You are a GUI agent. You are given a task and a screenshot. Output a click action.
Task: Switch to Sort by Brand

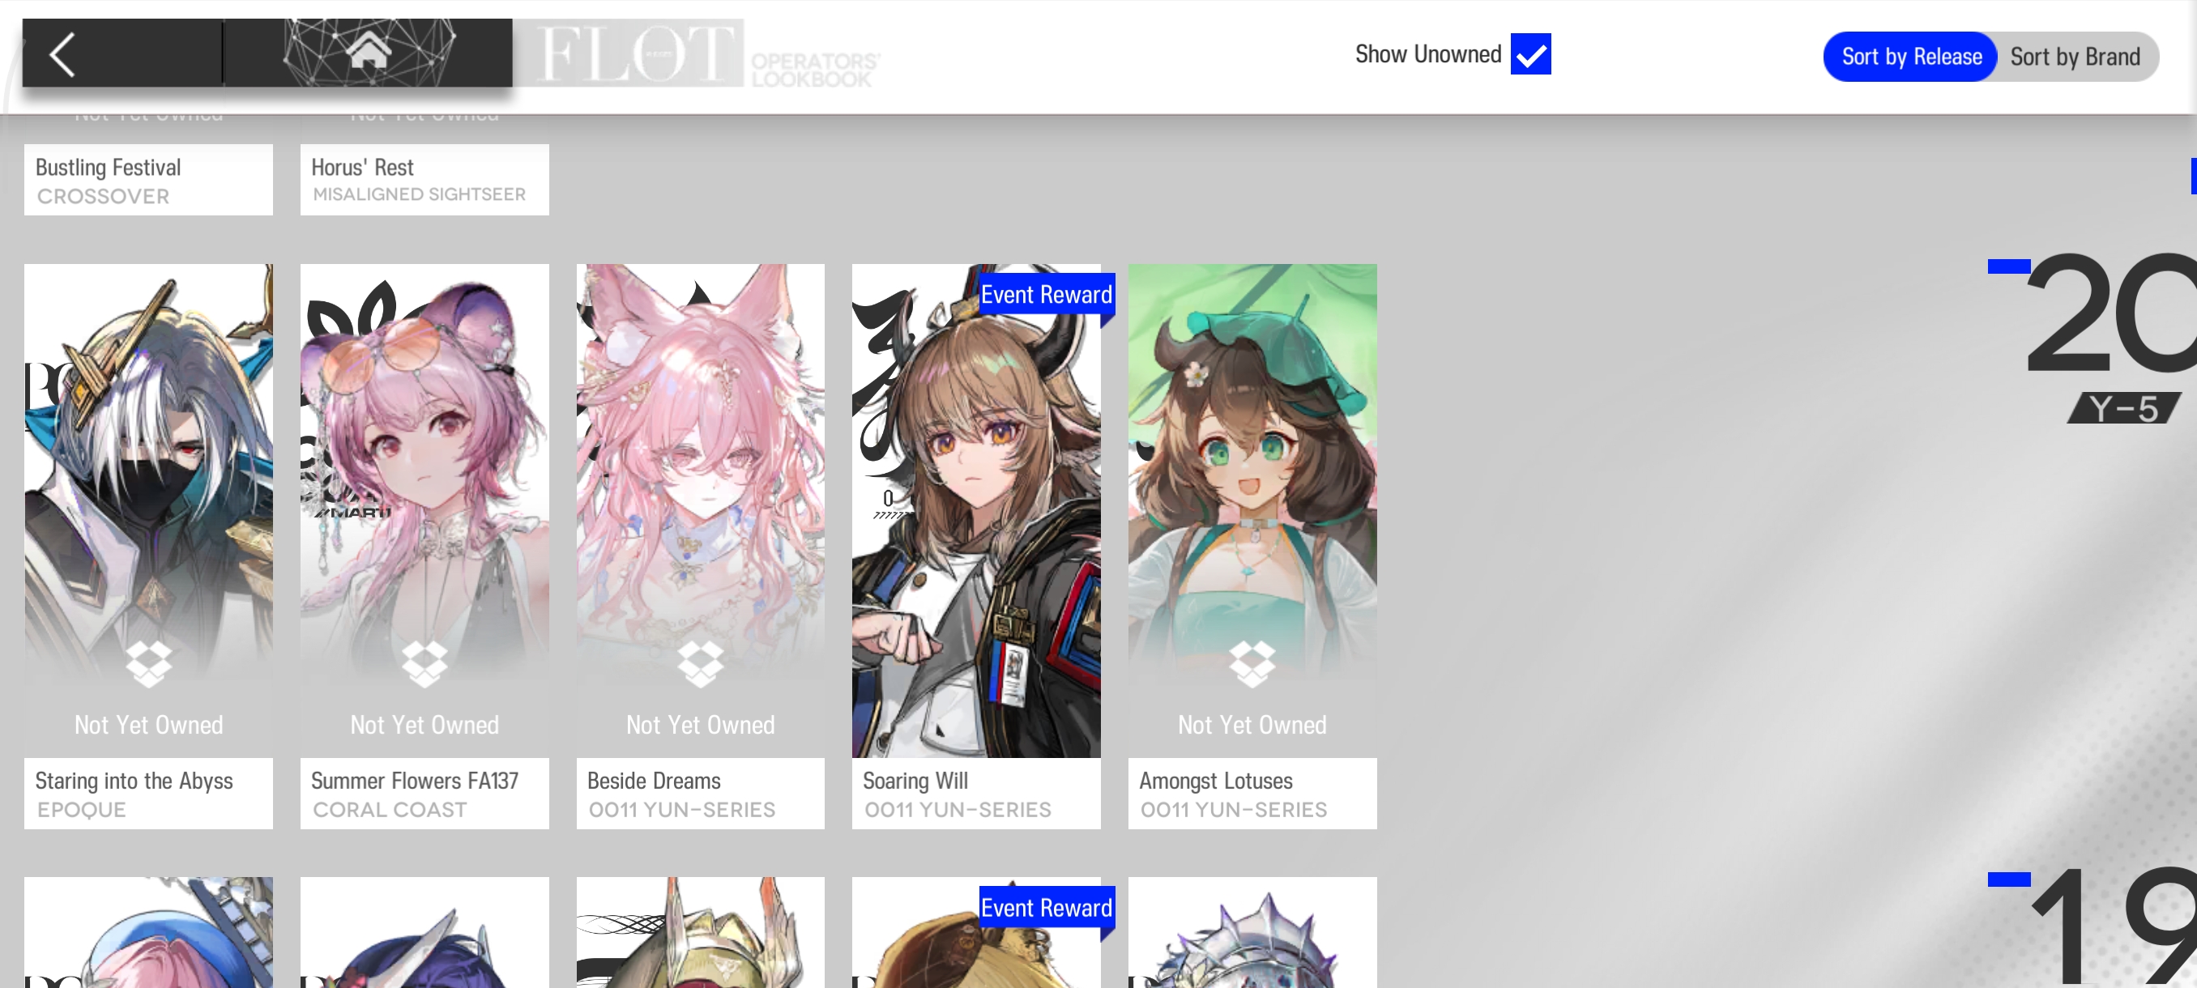pos(2074,57)
